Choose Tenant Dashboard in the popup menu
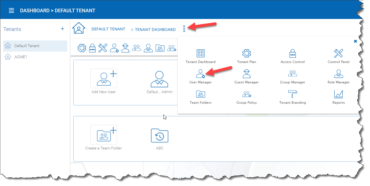Image resolution: width=370 pixels, height=186 pixels. coord(200,56)
